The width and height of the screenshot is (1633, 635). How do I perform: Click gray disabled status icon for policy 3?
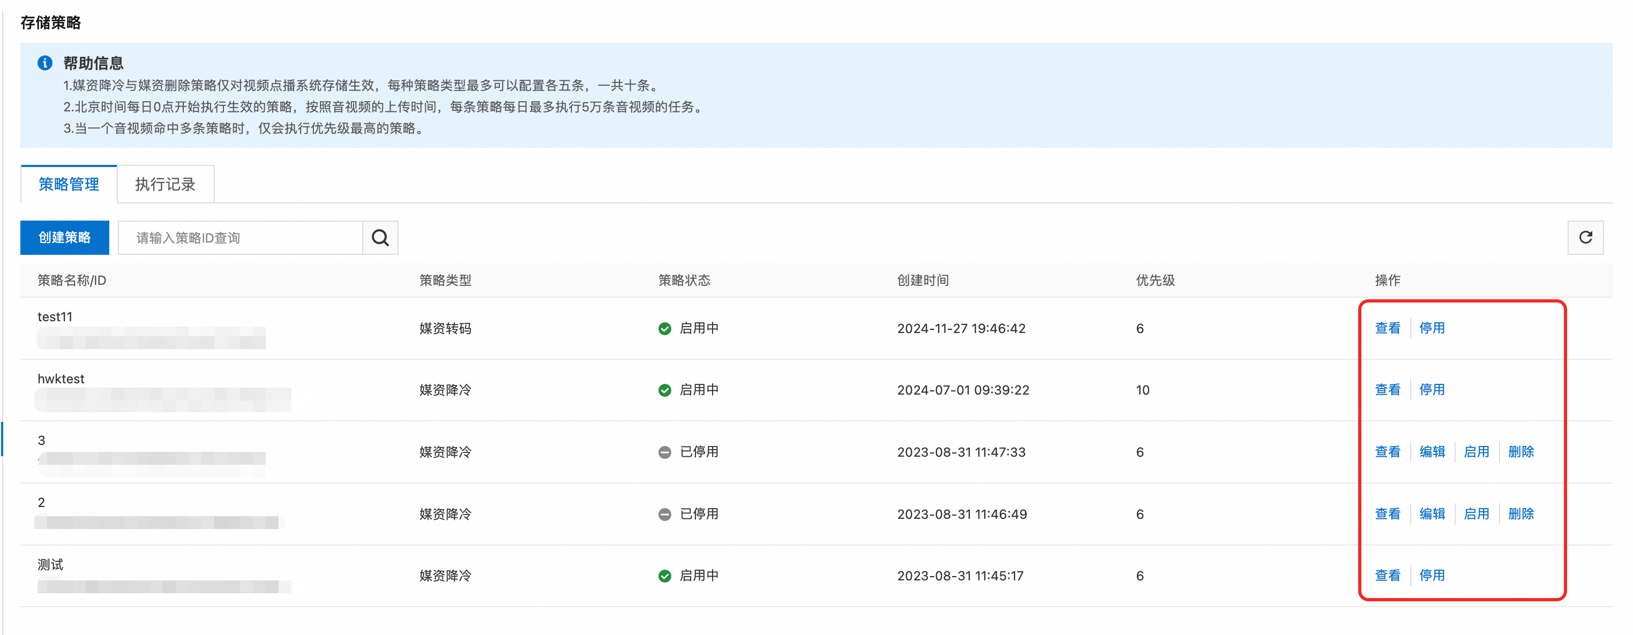(664, 452)
